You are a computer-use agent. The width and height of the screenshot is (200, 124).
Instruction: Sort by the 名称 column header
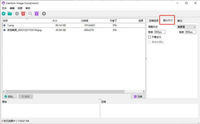tap(27, 21)
